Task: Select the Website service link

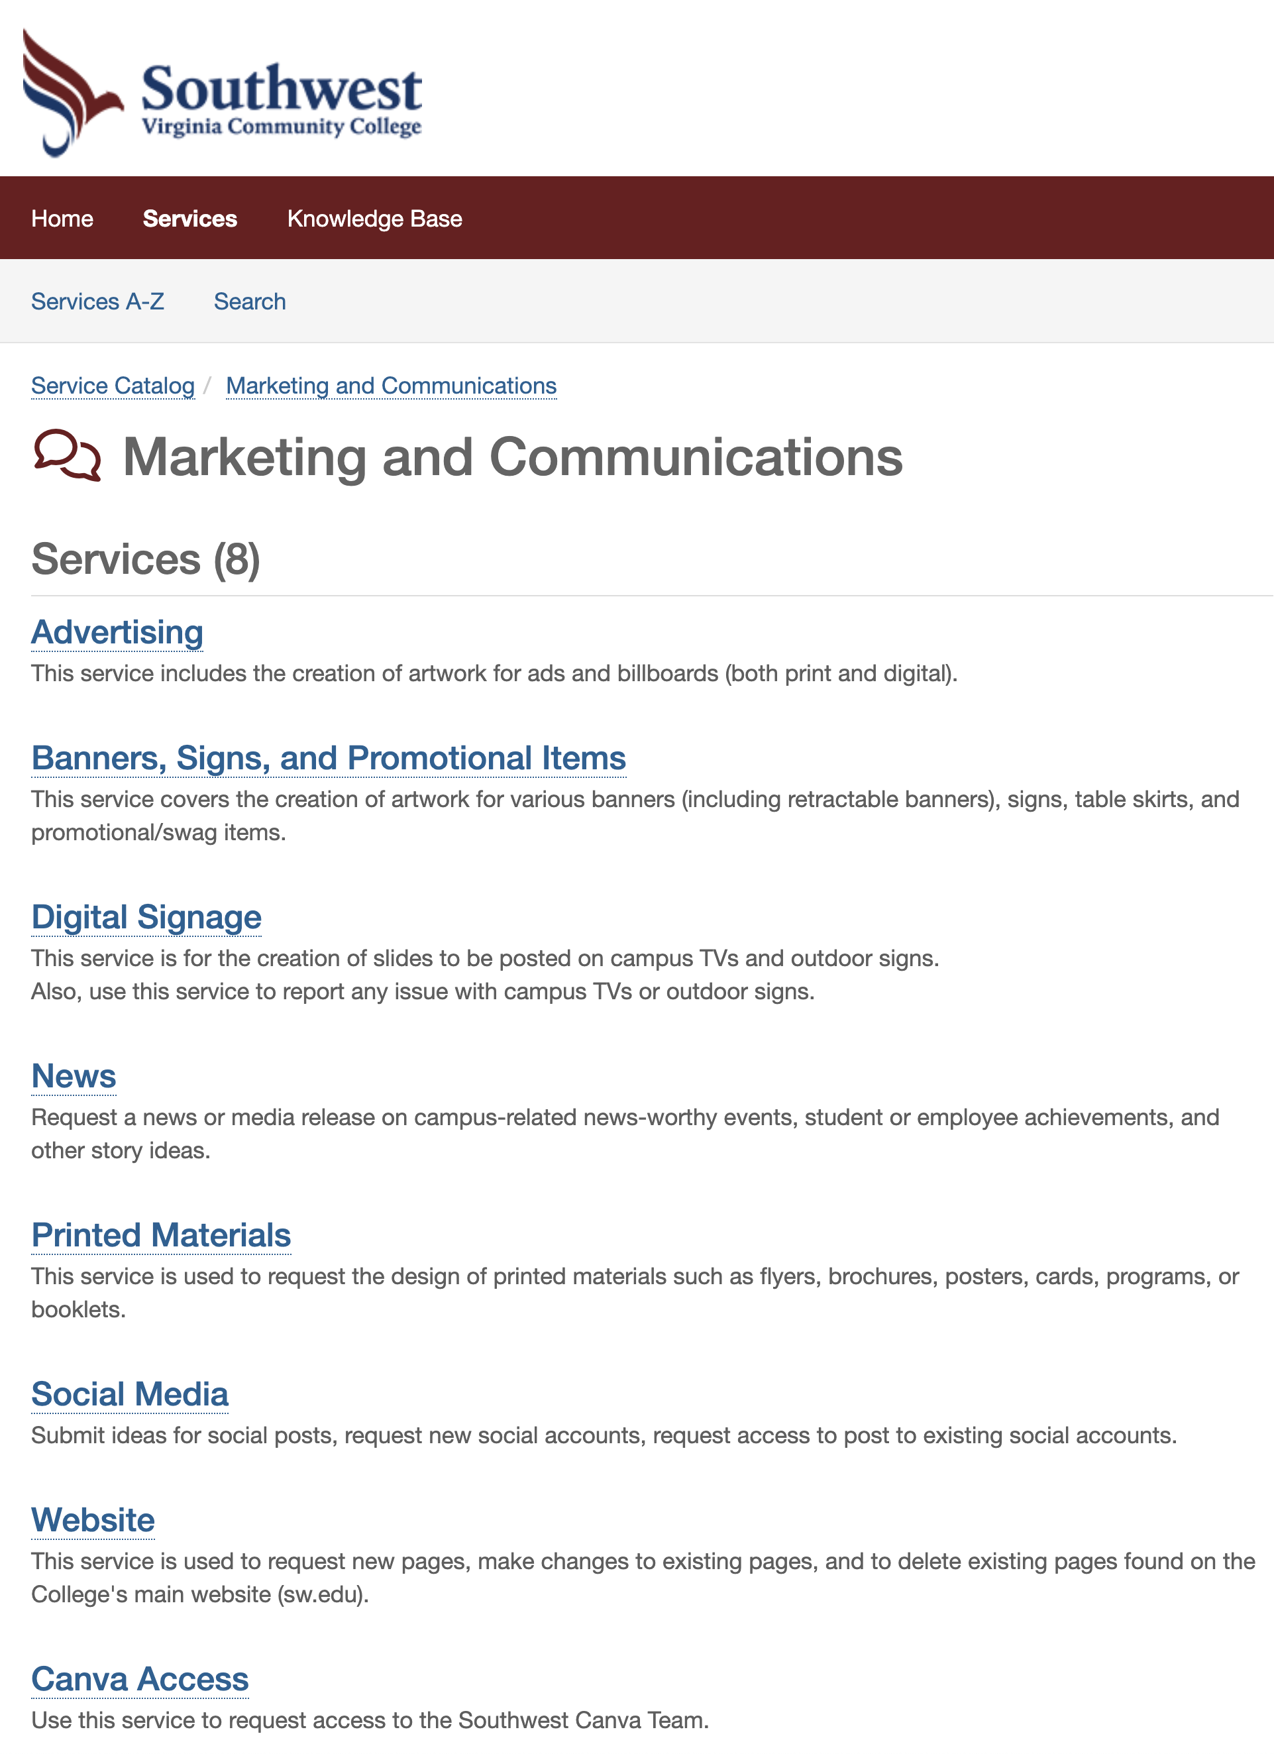Action: (x=93, y=1521)
